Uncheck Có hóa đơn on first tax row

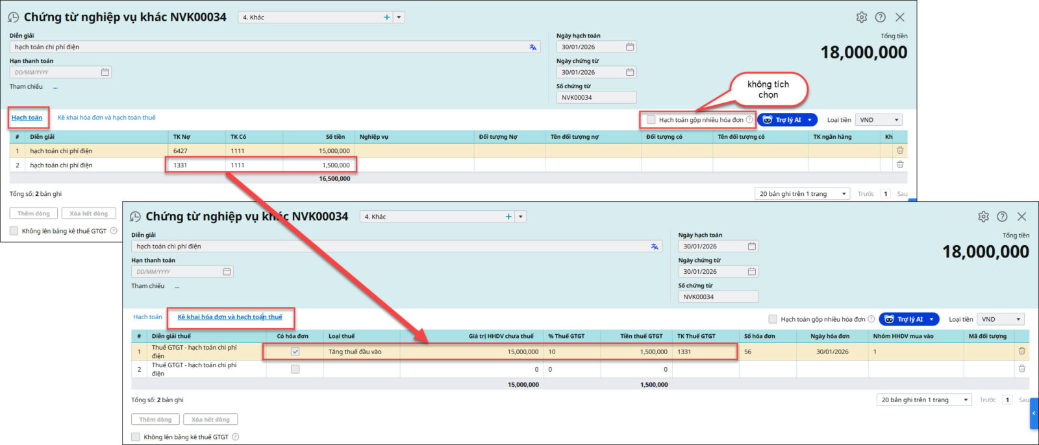(295, 352)
